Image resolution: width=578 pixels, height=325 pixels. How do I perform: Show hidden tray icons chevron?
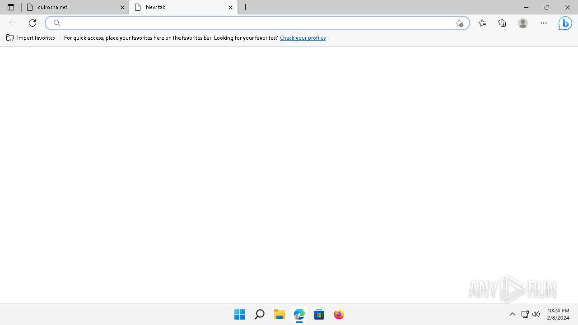point(513,314)
